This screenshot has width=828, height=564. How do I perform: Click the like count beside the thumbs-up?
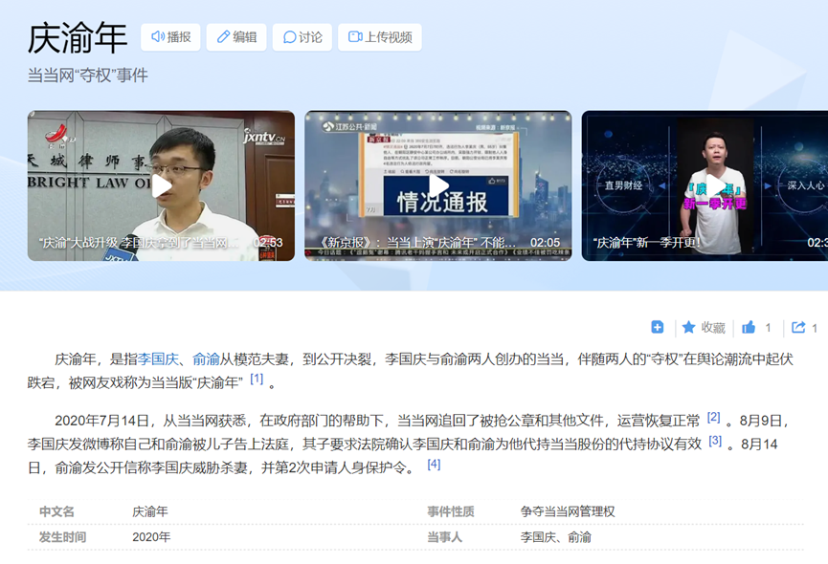(768, 328)
